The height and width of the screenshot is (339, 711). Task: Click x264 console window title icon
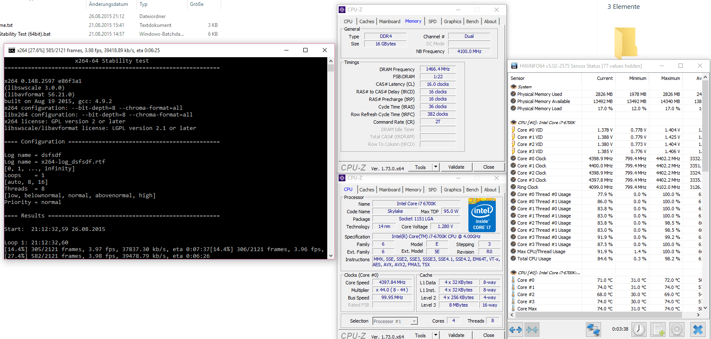coord(12,50)
